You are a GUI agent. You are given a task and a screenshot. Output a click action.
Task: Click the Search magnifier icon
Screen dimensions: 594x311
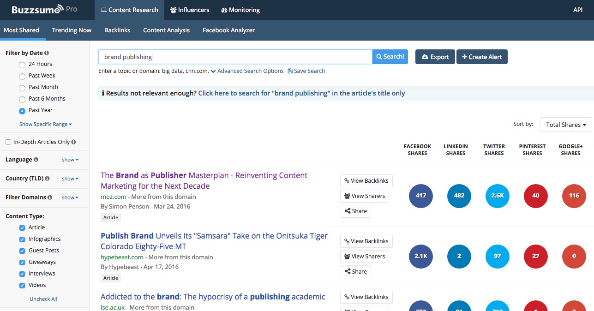tap(381, 56)
